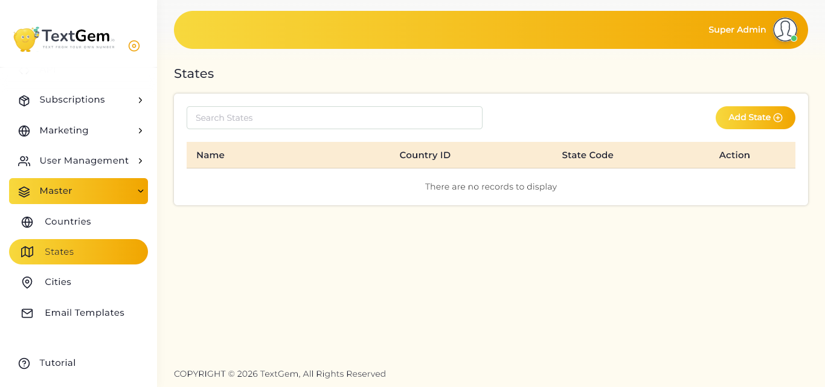Open the Subscriptions menu
Image resolution: width=825 pixels, height=387 pixels.
[x=79, y=100]
